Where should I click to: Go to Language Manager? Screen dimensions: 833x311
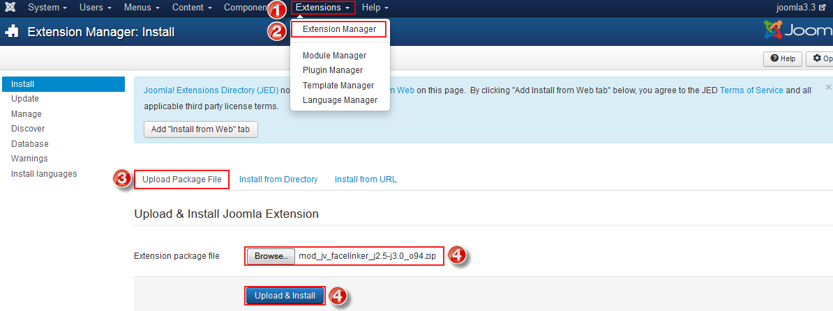pos(340,100)
